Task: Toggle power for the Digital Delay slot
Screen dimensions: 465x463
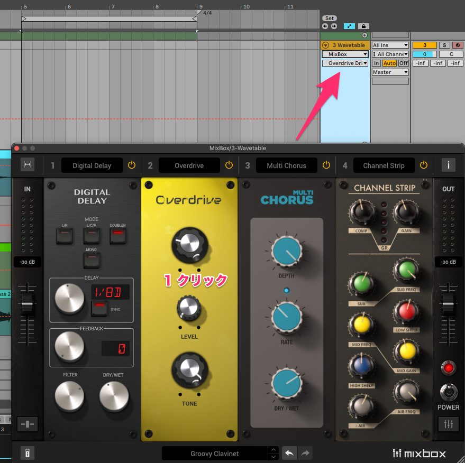Action: pos(132,165)
